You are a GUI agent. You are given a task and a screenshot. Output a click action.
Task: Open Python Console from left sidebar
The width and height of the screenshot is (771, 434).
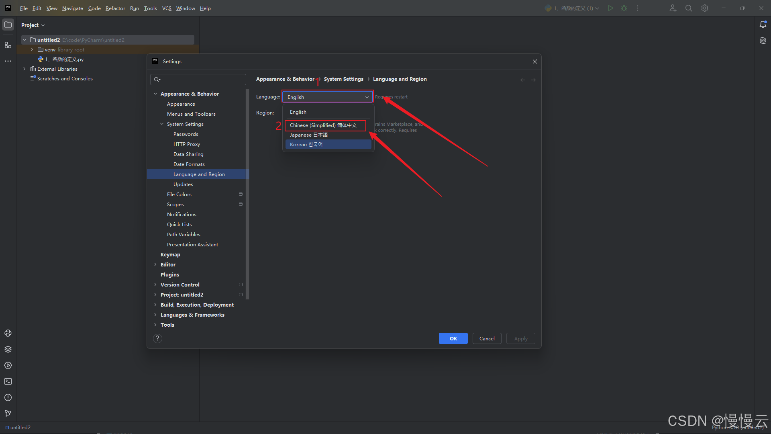click(x=8, y=333)
